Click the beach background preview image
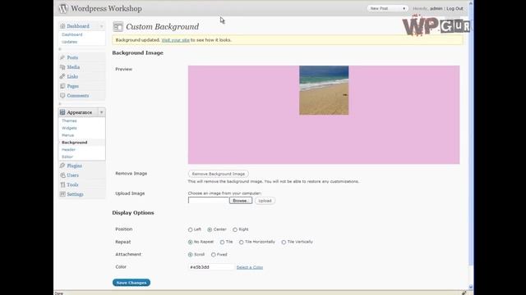526x295 pixels. [x=324, y=90]
